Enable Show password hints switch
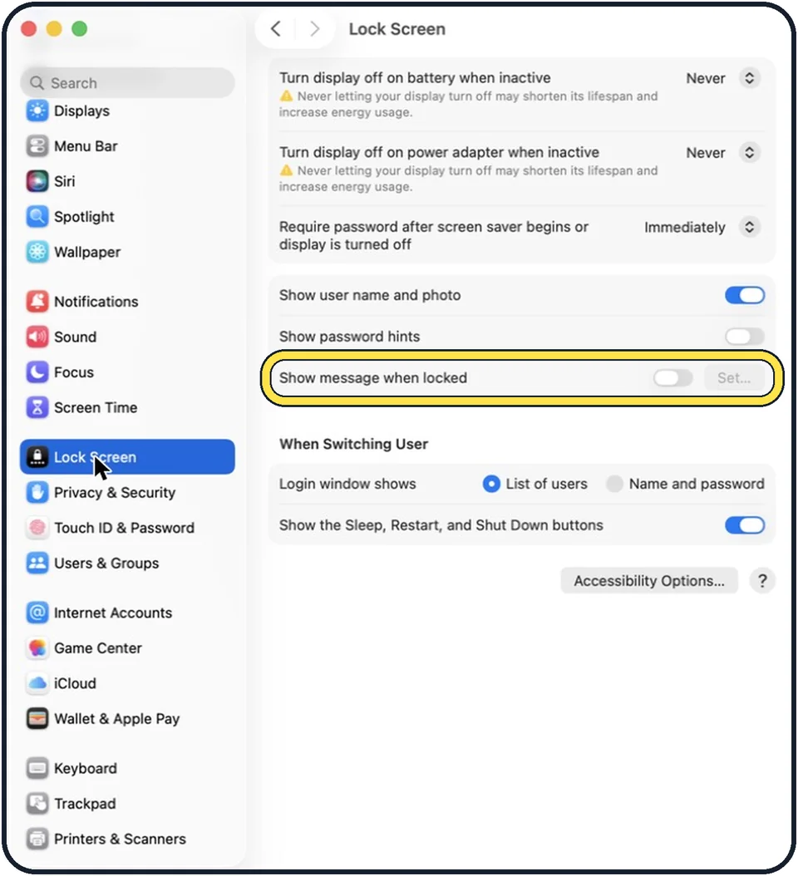 [x=745, y=337]
